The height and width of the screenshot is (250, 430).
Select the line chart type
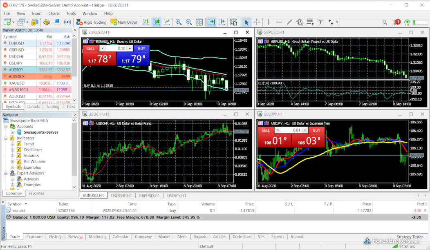167,22
